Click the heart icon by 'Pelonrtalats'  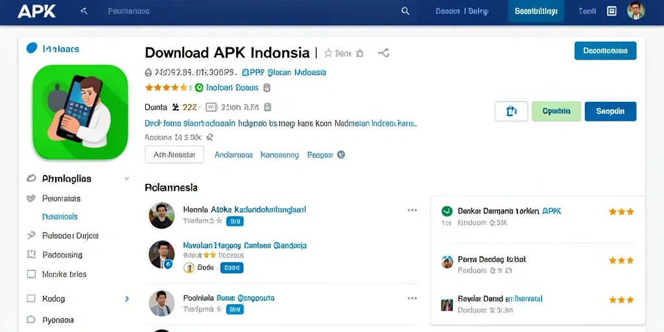pyautogui.click(x=31, y=198)
